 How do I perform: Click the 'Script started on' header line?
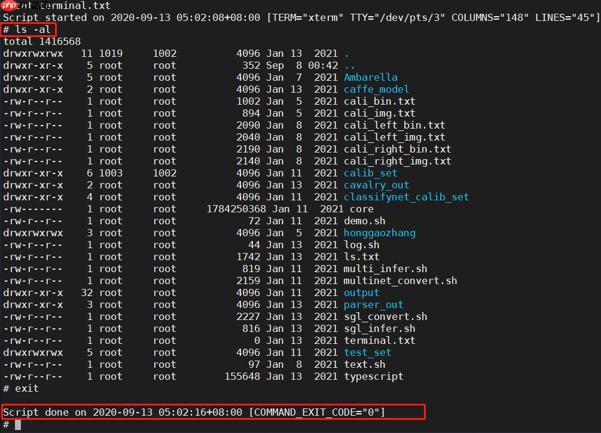point(300,17)
